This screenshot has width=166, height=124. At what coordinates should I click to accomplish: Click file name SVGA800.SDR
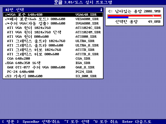[x=87, y=24]
